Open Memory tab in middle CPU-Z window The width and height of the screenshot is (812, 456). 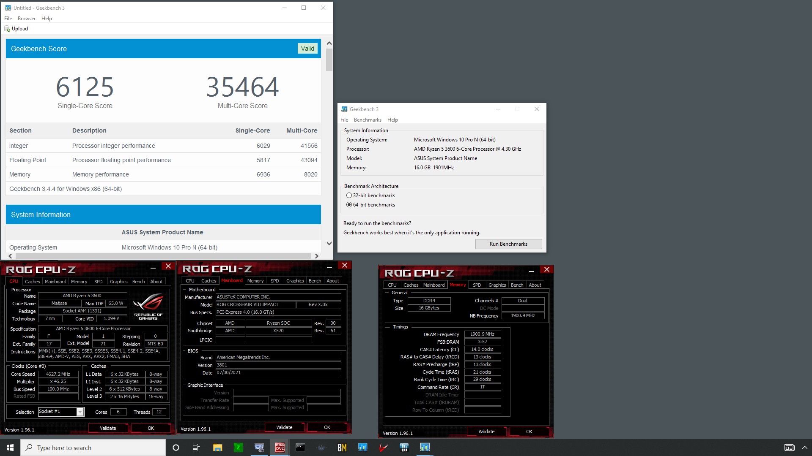click(x=255, y=281)
